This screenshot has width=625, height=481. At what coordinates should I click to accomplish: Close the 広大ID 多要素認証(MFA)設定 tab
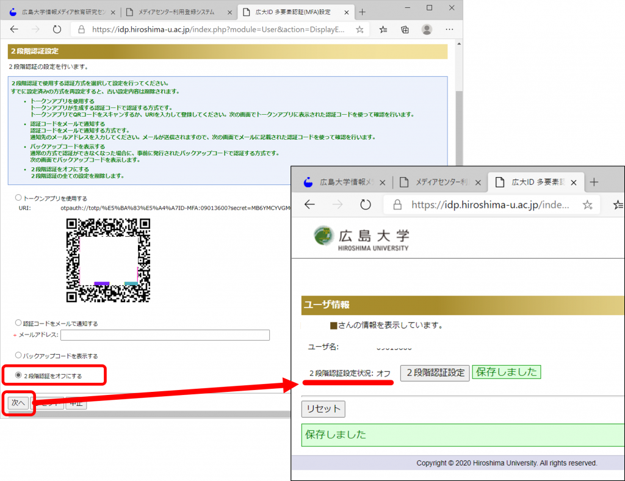[347, 12]
